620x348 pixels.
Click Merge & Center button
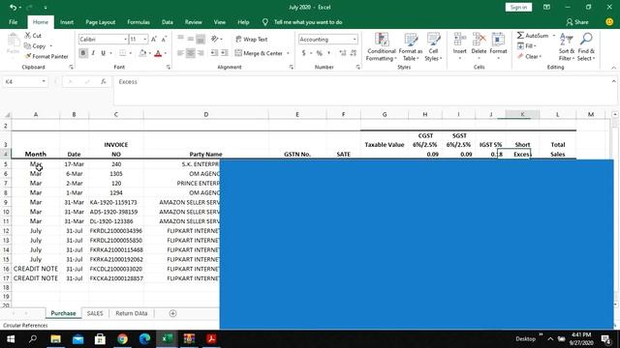(259, 53)
